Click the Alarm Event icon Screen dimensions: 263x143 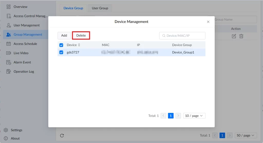[8, 62]
